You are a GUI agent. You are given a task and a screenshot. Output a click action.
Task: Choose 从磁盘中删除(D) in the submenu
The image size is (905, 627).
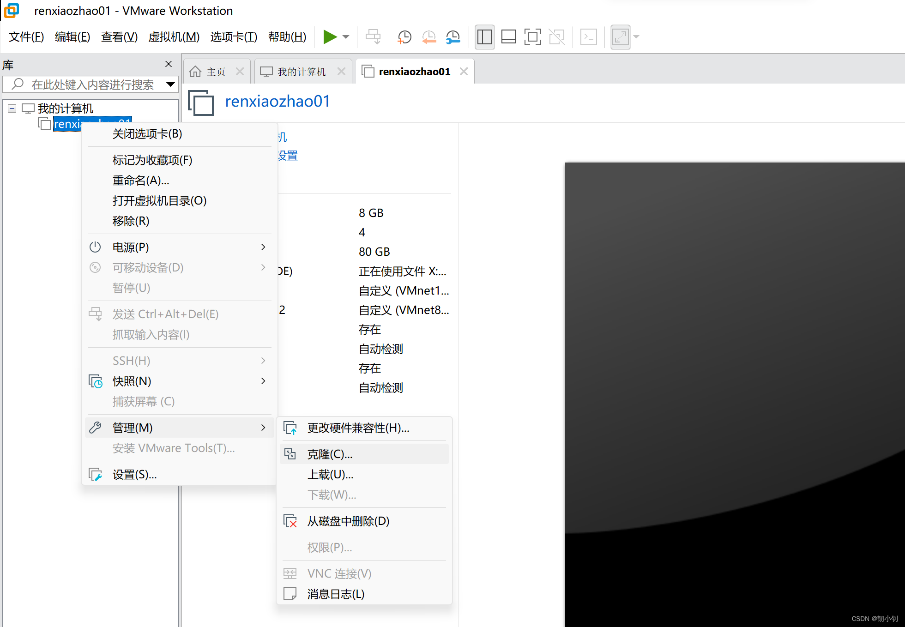point(348,521)
